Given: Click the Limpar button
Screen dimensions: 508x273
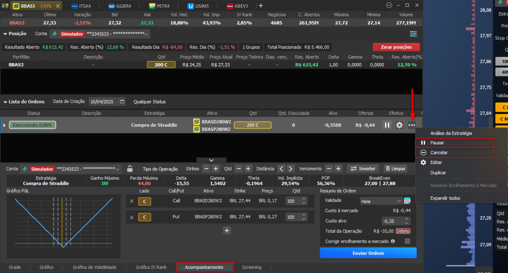Looking at the screenshot, I should 395,169.
